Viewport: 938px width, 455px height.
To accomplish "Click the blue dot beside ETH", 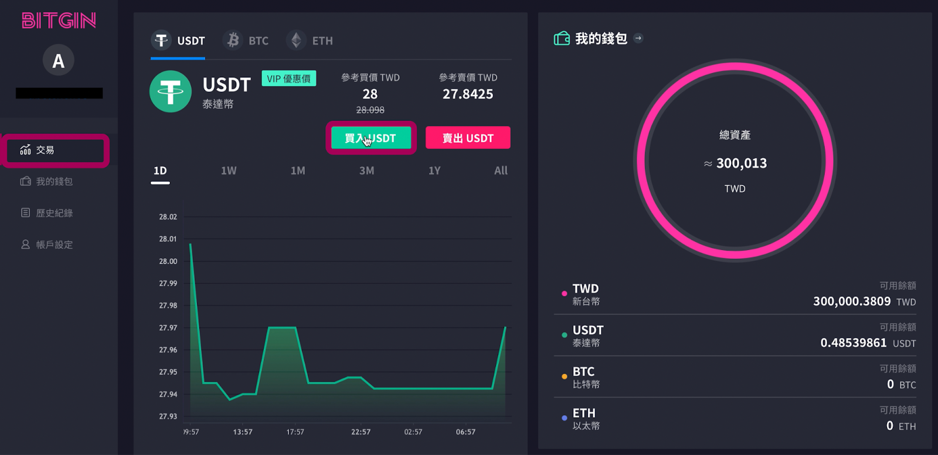I will [564, 419].
